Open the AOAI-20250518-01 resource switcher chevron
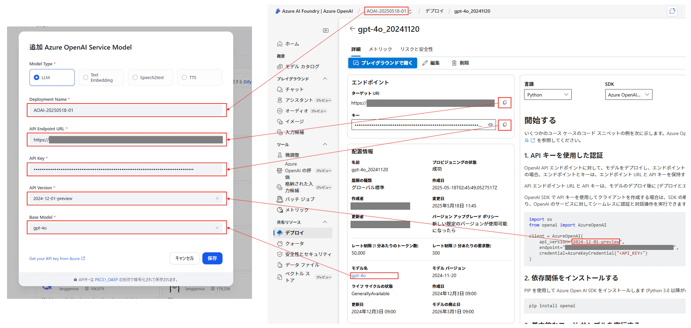This screenshot has width=691, height=328. (410, 11)
